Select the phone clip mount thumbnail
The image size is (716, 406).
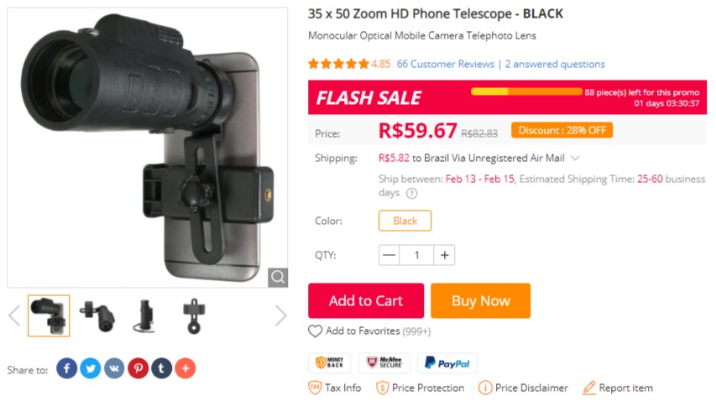click(194, 315)
